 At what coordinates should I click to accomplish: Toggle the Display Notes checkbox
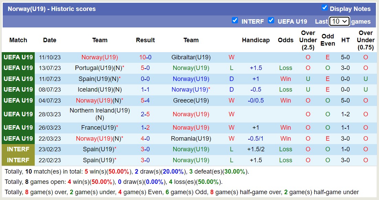coord(324,8)
